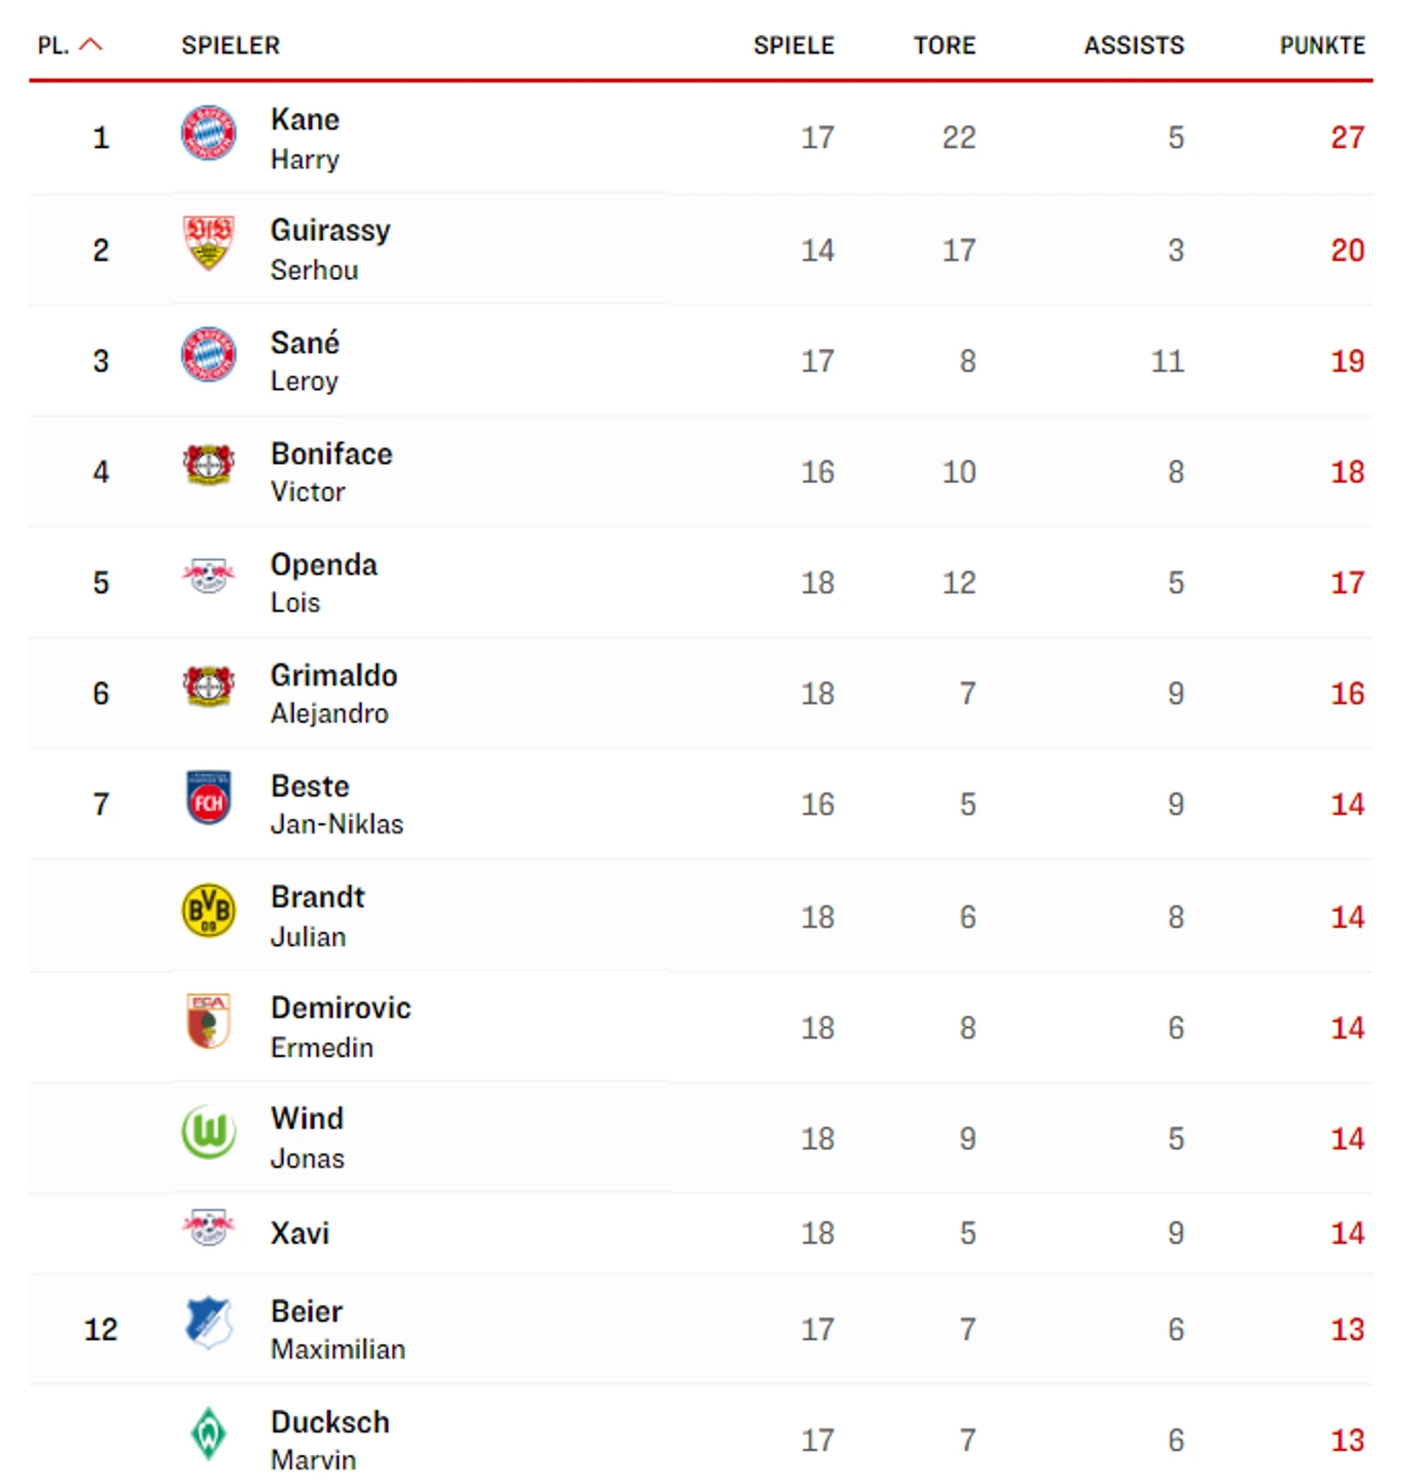The height and width of the screenshot is (1483, 1420).
Task: Click Wolfsburg logo beside Wind
Action: (x=208, y=1132)
